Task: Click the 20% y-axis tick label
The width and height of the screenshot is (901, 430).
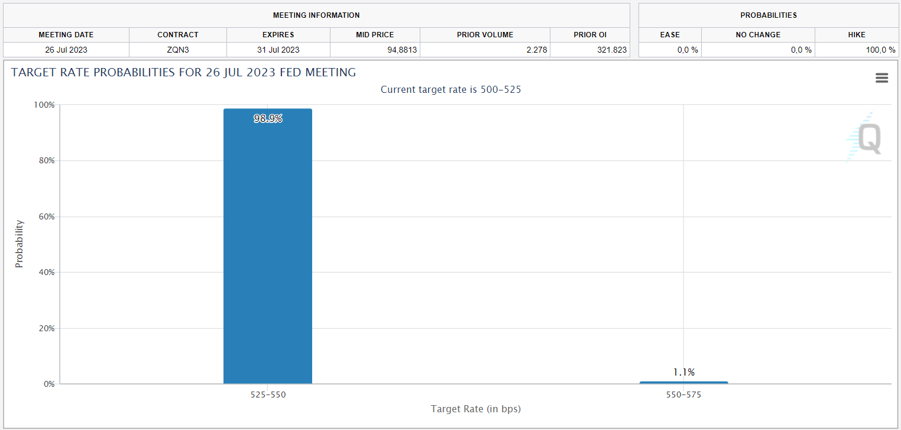Action: [46, 328]
